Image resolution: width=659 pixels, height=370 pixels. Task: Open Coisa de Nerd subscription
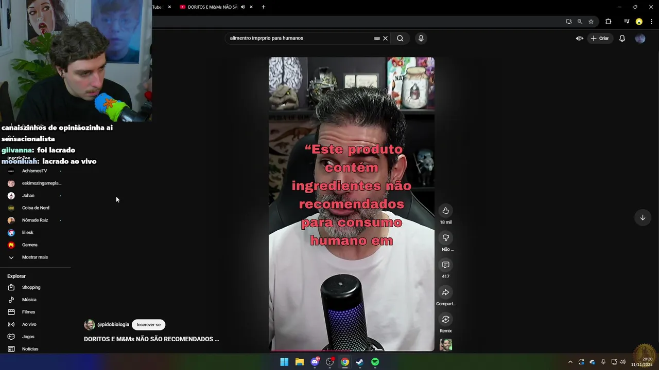(x=35, y=208)
